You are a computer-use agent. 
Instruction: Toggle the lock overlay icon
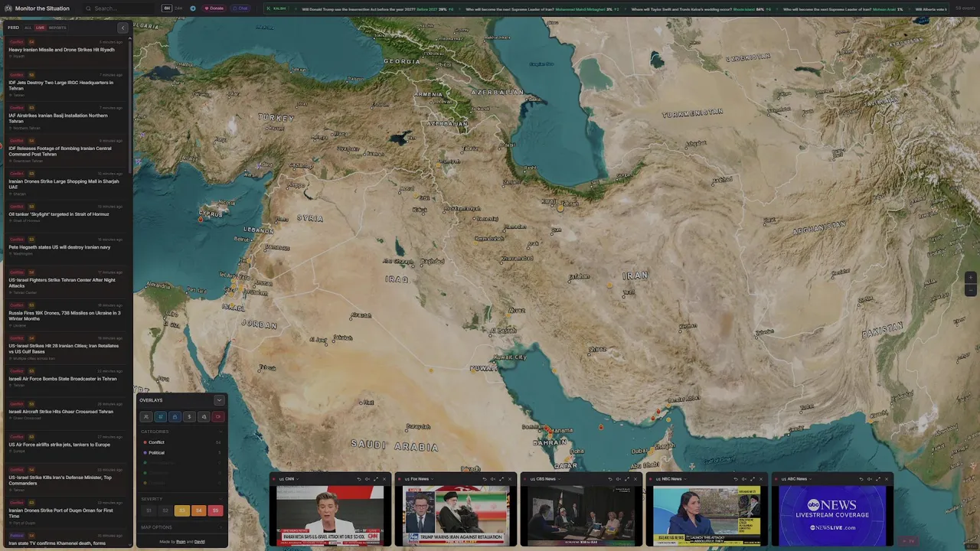175,417
